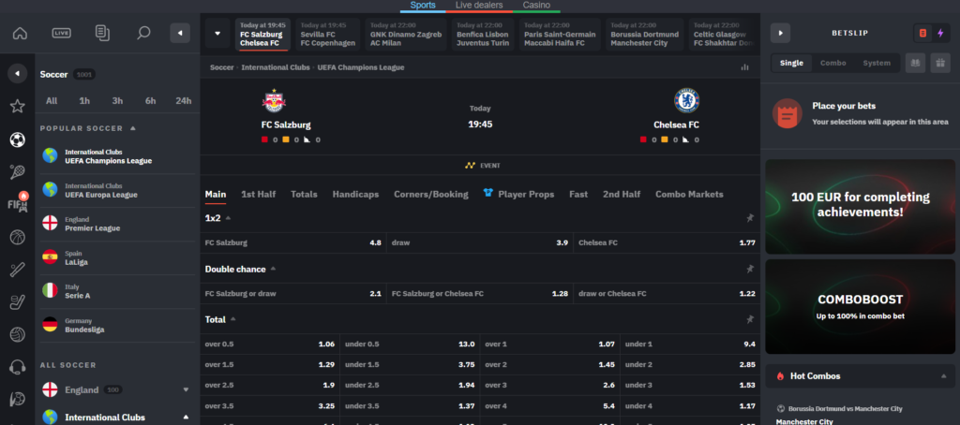The height and width of the screenshot is (425, 960).
Task: Open the Totals markets tab
Action: tap(305, 194)
